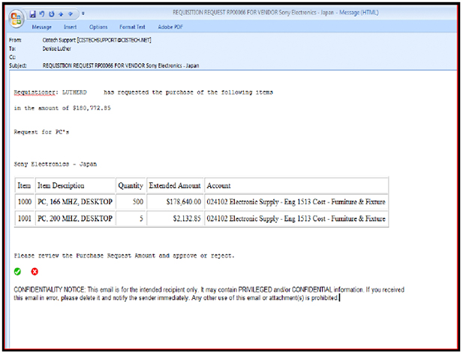Click quantity 500 cell

(x=131, y=202)
